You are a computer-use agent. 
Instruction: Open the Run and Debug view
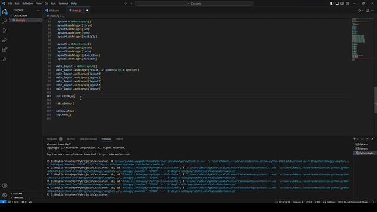pos(5,40)
